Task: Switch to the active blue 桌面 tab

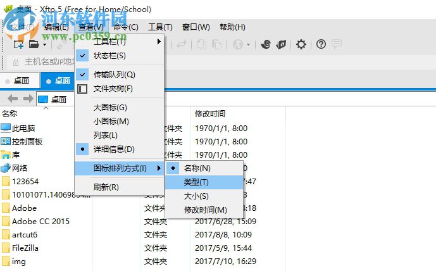Action: [x=58, y=80]
